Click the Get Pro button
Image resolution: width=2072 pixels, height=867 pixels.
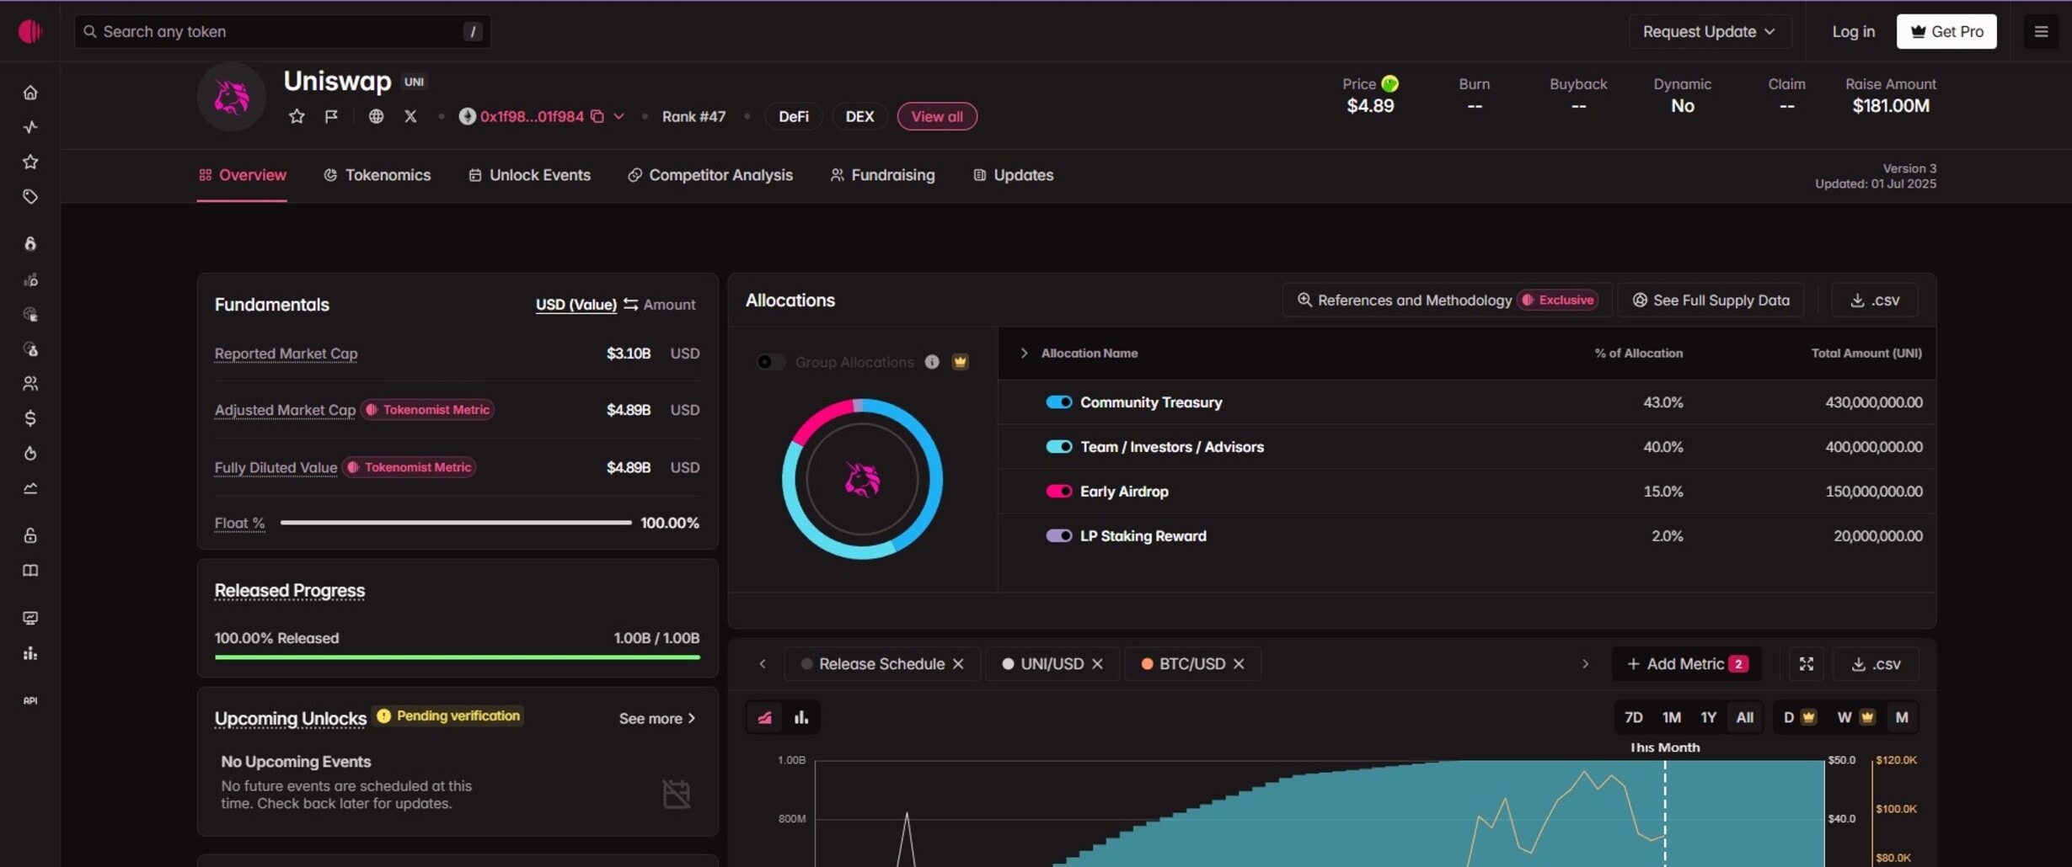[1946, 32]
